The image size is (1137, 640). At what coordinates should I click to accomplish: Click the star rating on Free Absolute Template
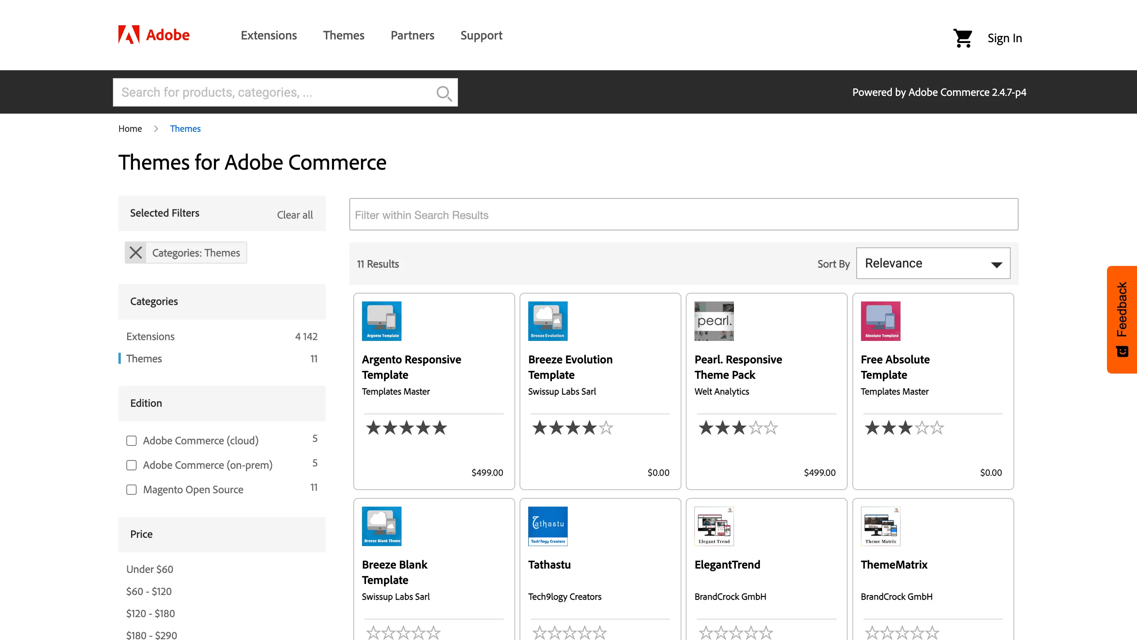point(904,427)
